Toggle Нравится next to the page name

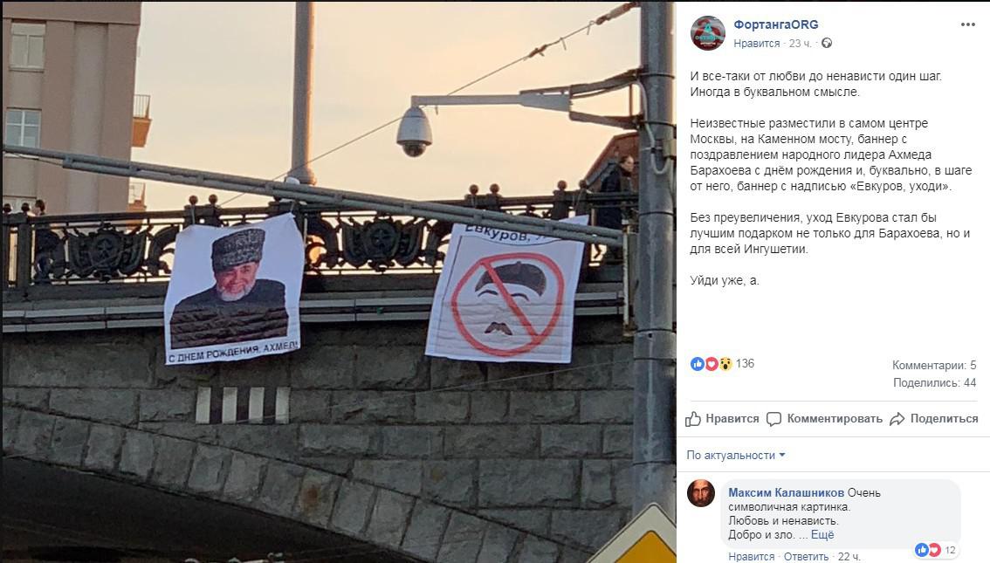click(756, 43)
